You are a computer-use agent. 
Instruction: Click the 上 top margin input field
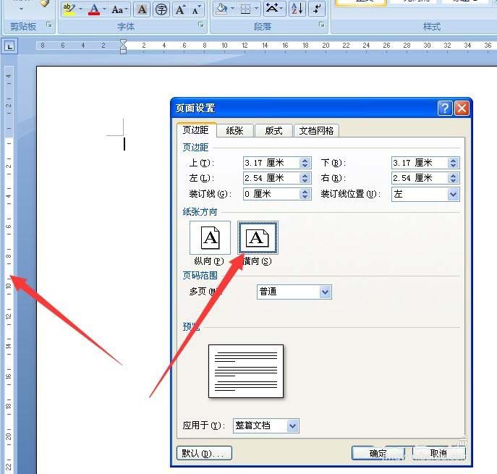(x=277, y=163)
